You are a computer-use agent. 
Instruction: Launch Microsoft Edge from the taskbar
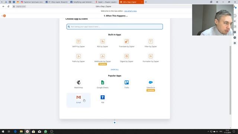[15, 131]
